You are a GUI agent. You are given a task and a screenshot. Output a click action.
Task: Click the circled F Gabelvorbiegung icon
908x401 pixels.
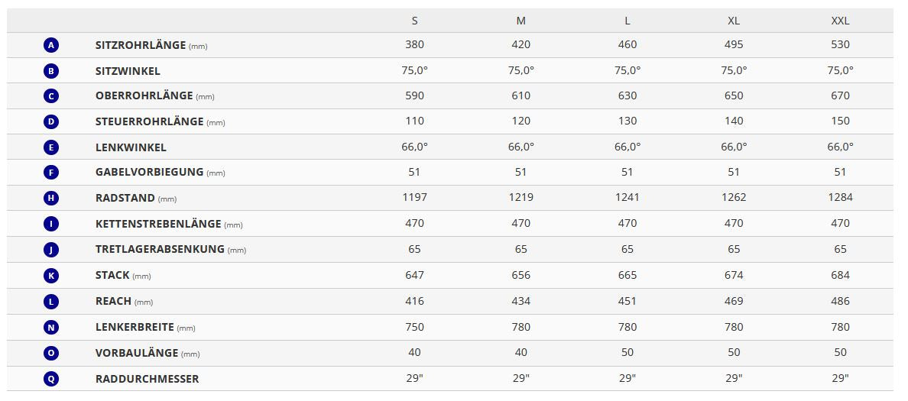coord(51,173)
